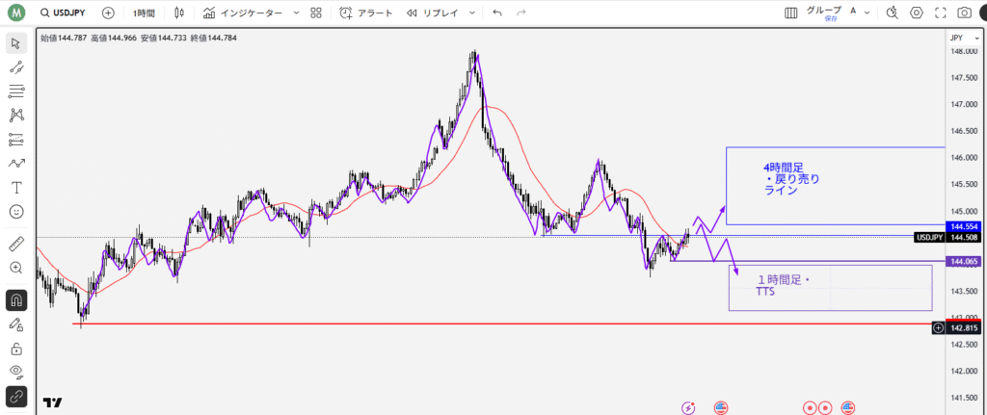Select the pattern drawing tool
The width and height of the screenshot is (987, 415).
(16, 116)
